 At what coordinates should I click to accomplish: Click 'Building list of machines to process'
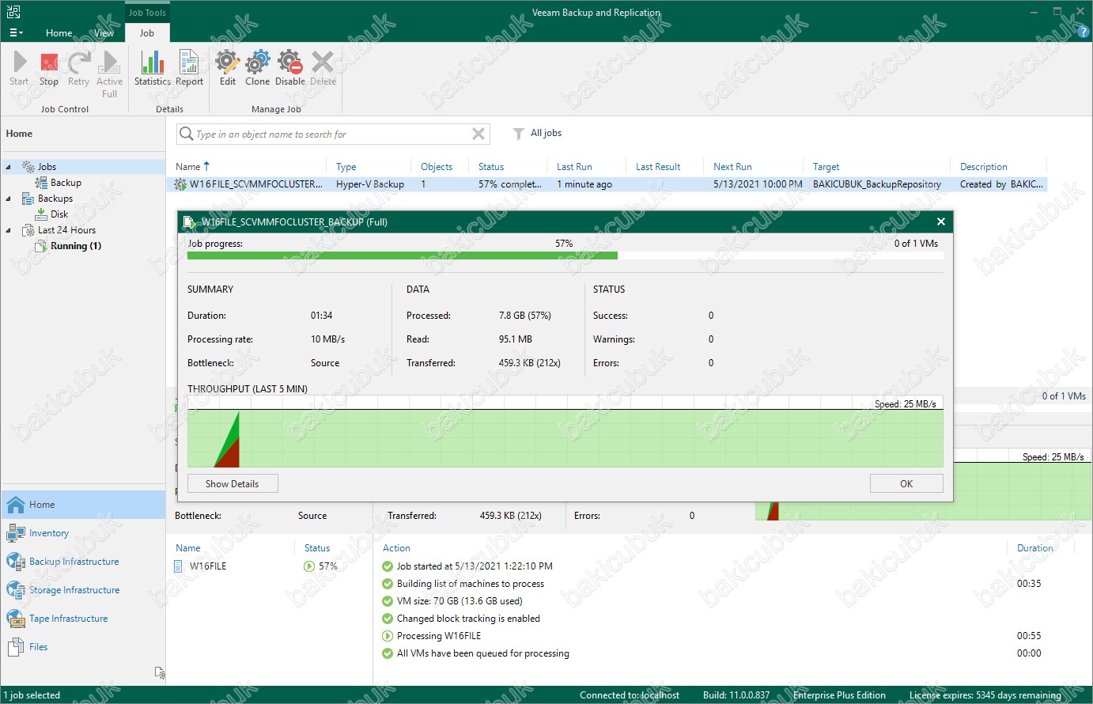pos(471,584)
